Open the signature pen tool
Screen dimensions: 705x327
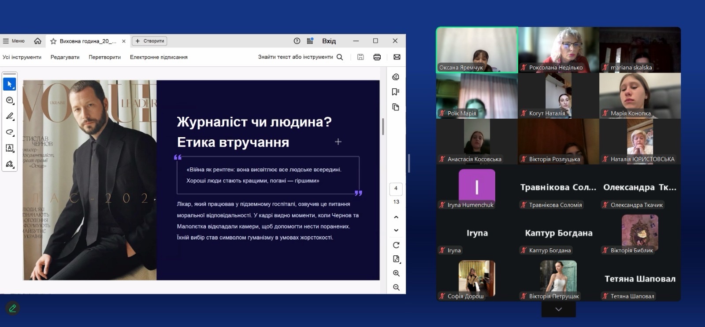[9, 164]
